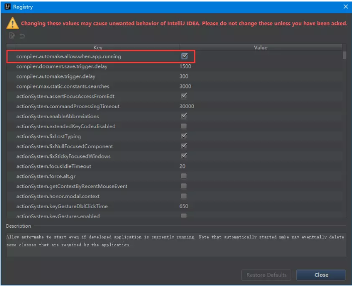Click the Close button
Image resolution: width=352 pixels, height=286 pixels.
(321, 275)
